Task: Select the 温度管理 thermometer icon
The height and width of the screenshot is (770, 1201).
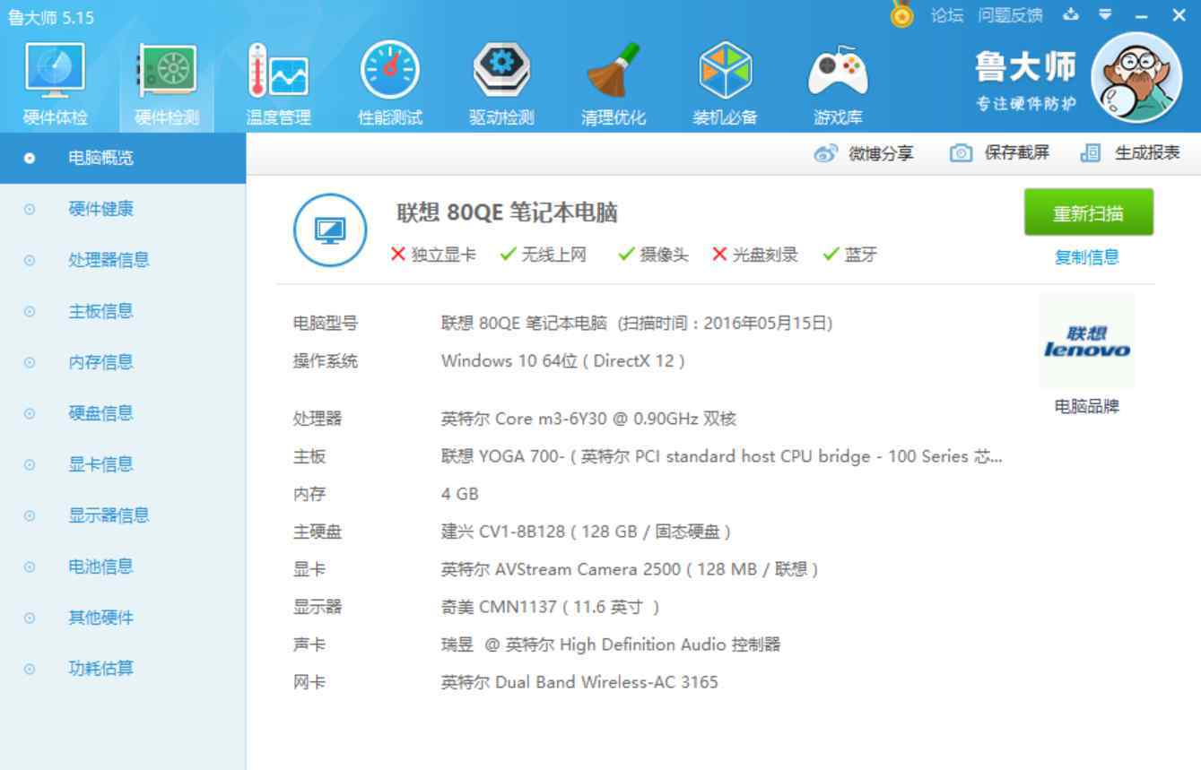Action: pyautogui.click(x=278, y=73)
